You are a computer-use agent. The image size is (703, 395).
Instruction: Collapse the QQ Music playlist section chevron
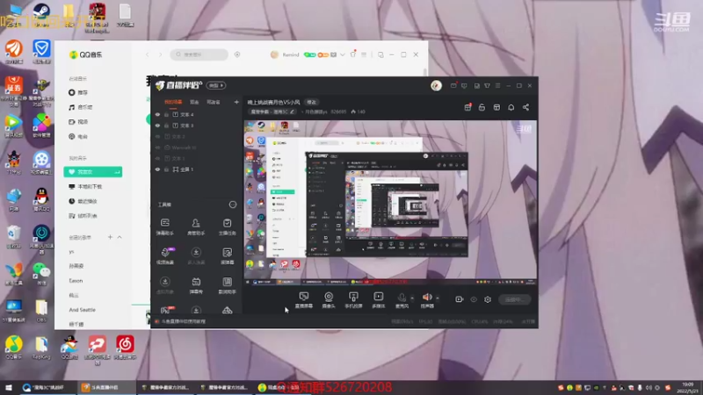click(120, 237)
